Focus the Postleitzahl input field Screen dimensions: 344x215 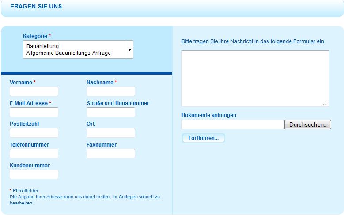click(x=34, y=133)
